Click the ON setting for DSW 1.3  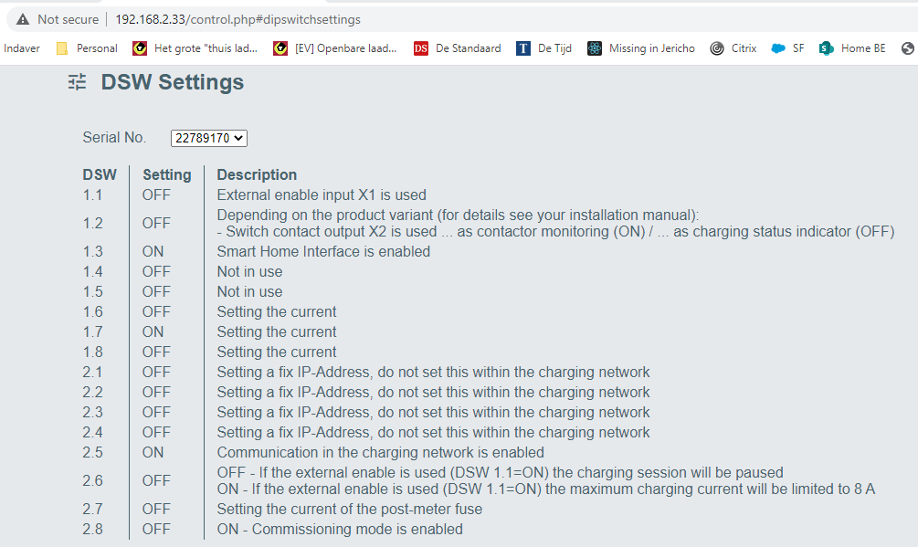coord(153,251)
